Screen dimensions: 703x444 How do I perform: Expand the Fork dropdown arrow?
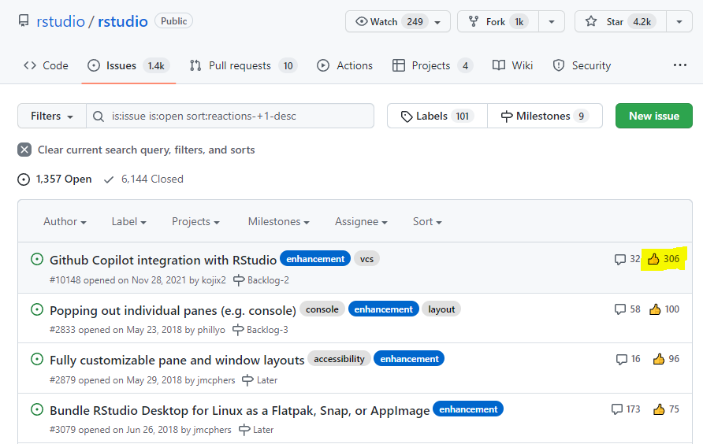[x=552, y=21]
